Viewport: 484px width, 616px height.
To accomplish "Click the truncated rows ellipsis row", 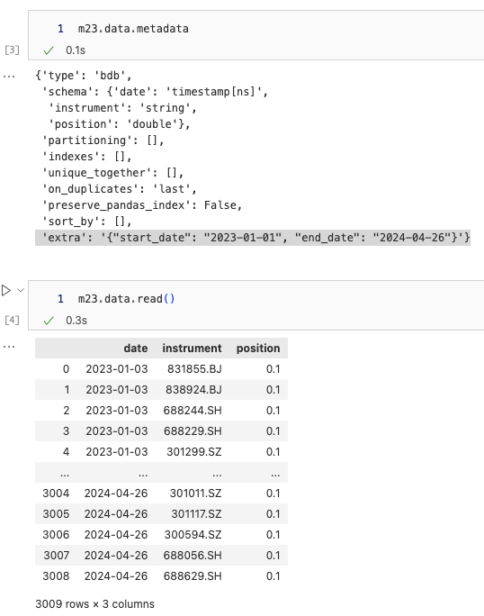I will [x=161, y=473].
